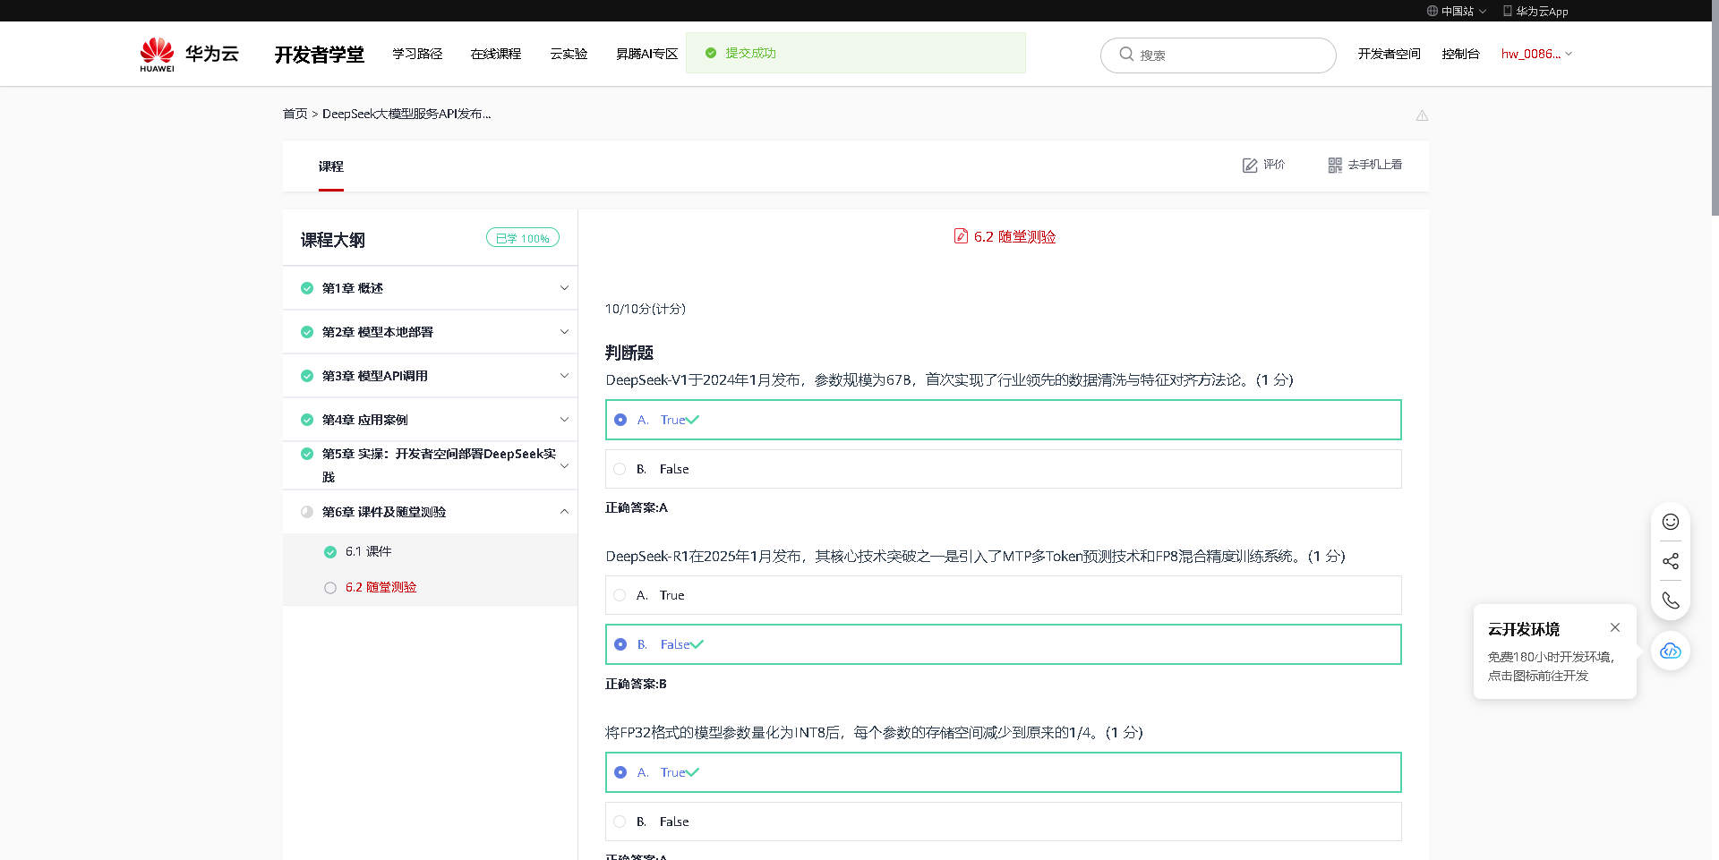This screenshot has height=860, width=1719.
Task: Click the globe icon beside 中国站
Action: click(x=1432, y=11)
